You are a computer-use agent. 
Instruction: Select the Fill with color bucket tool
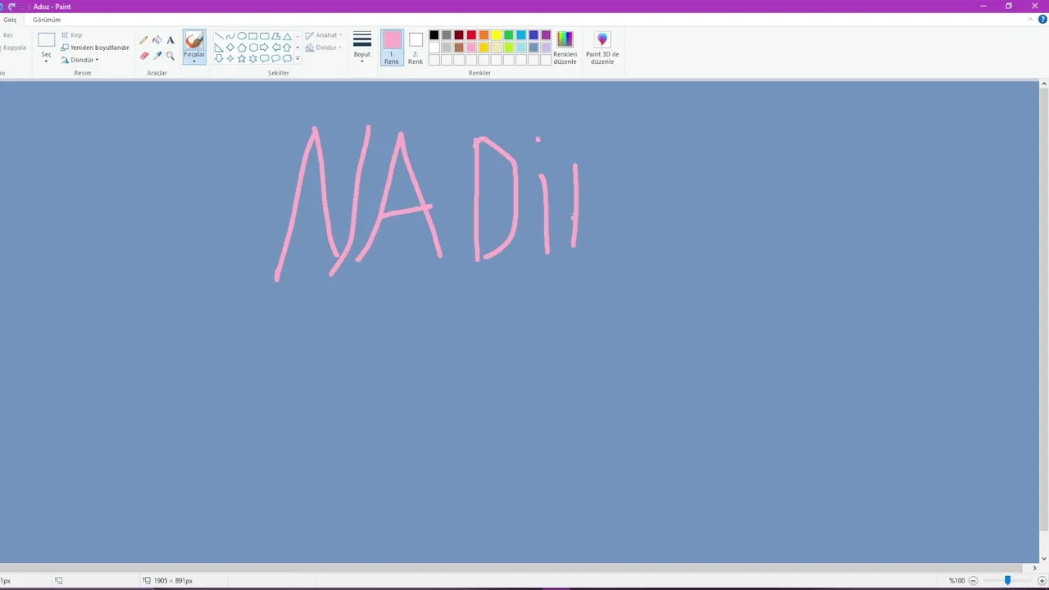point(157,39)
